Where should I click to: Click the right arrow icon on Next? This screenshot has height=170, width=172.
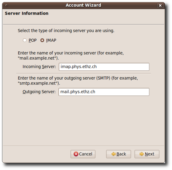tap(142, 154)
